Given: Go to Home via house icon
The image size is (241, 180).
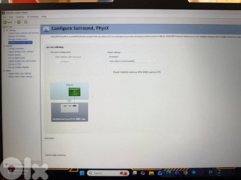Looking at the screenshot, I should [26, 22].
